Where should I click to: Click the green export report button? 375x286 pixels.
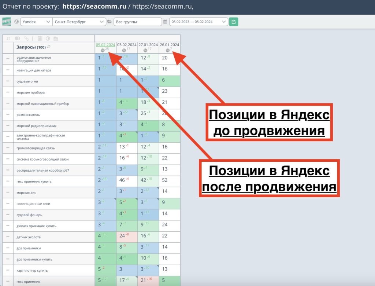tap(233, 22)
